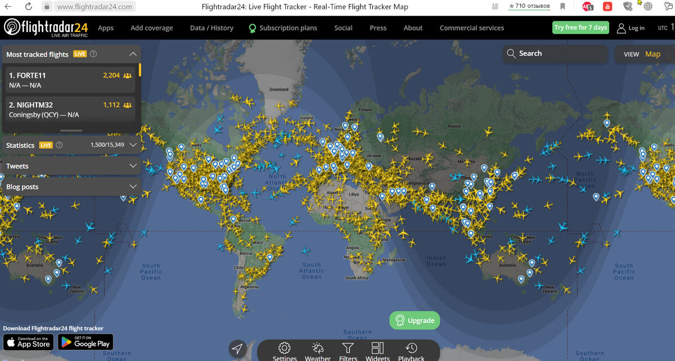
Task: Select the FORTE11 tracked flight row
Action: click(x=71, y=80)
